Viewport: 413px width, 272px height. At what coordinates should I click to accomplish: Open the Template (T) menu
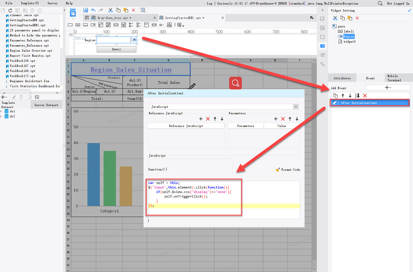(x=30, y=3)
